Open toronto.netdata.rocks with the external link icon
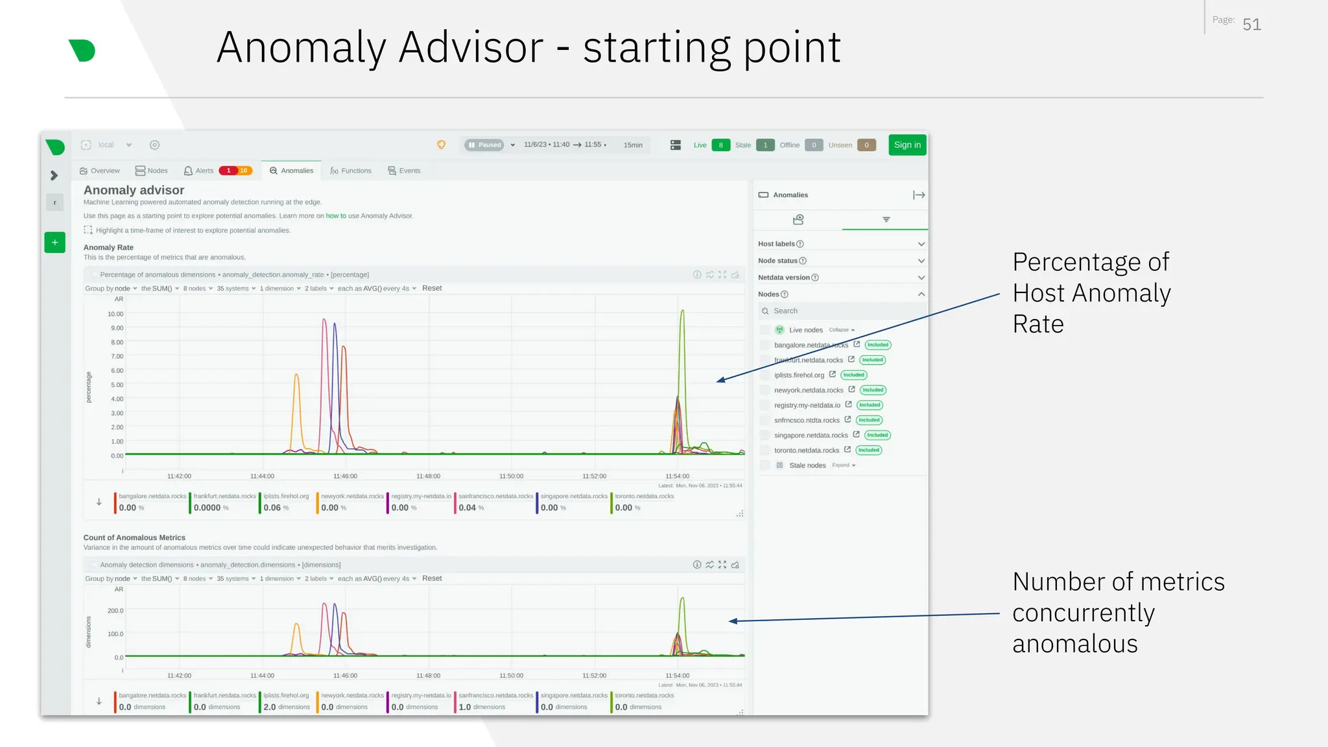The width and height of the screenshot is (1328, 747). (x=848, y=449)
